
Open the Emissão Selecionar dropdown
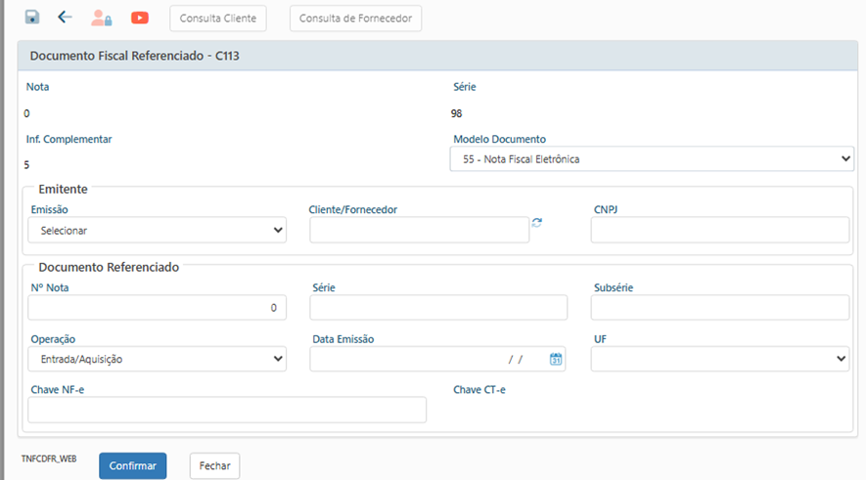tap(157, 231)
